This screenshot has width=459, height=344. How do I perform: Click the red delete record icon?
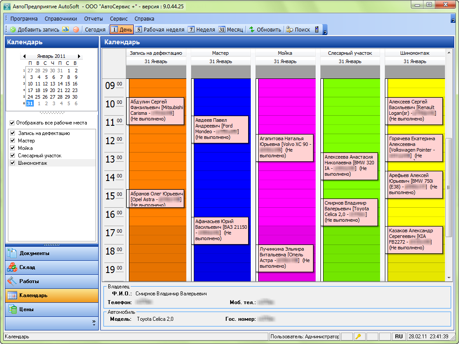[x=76, y=30]
